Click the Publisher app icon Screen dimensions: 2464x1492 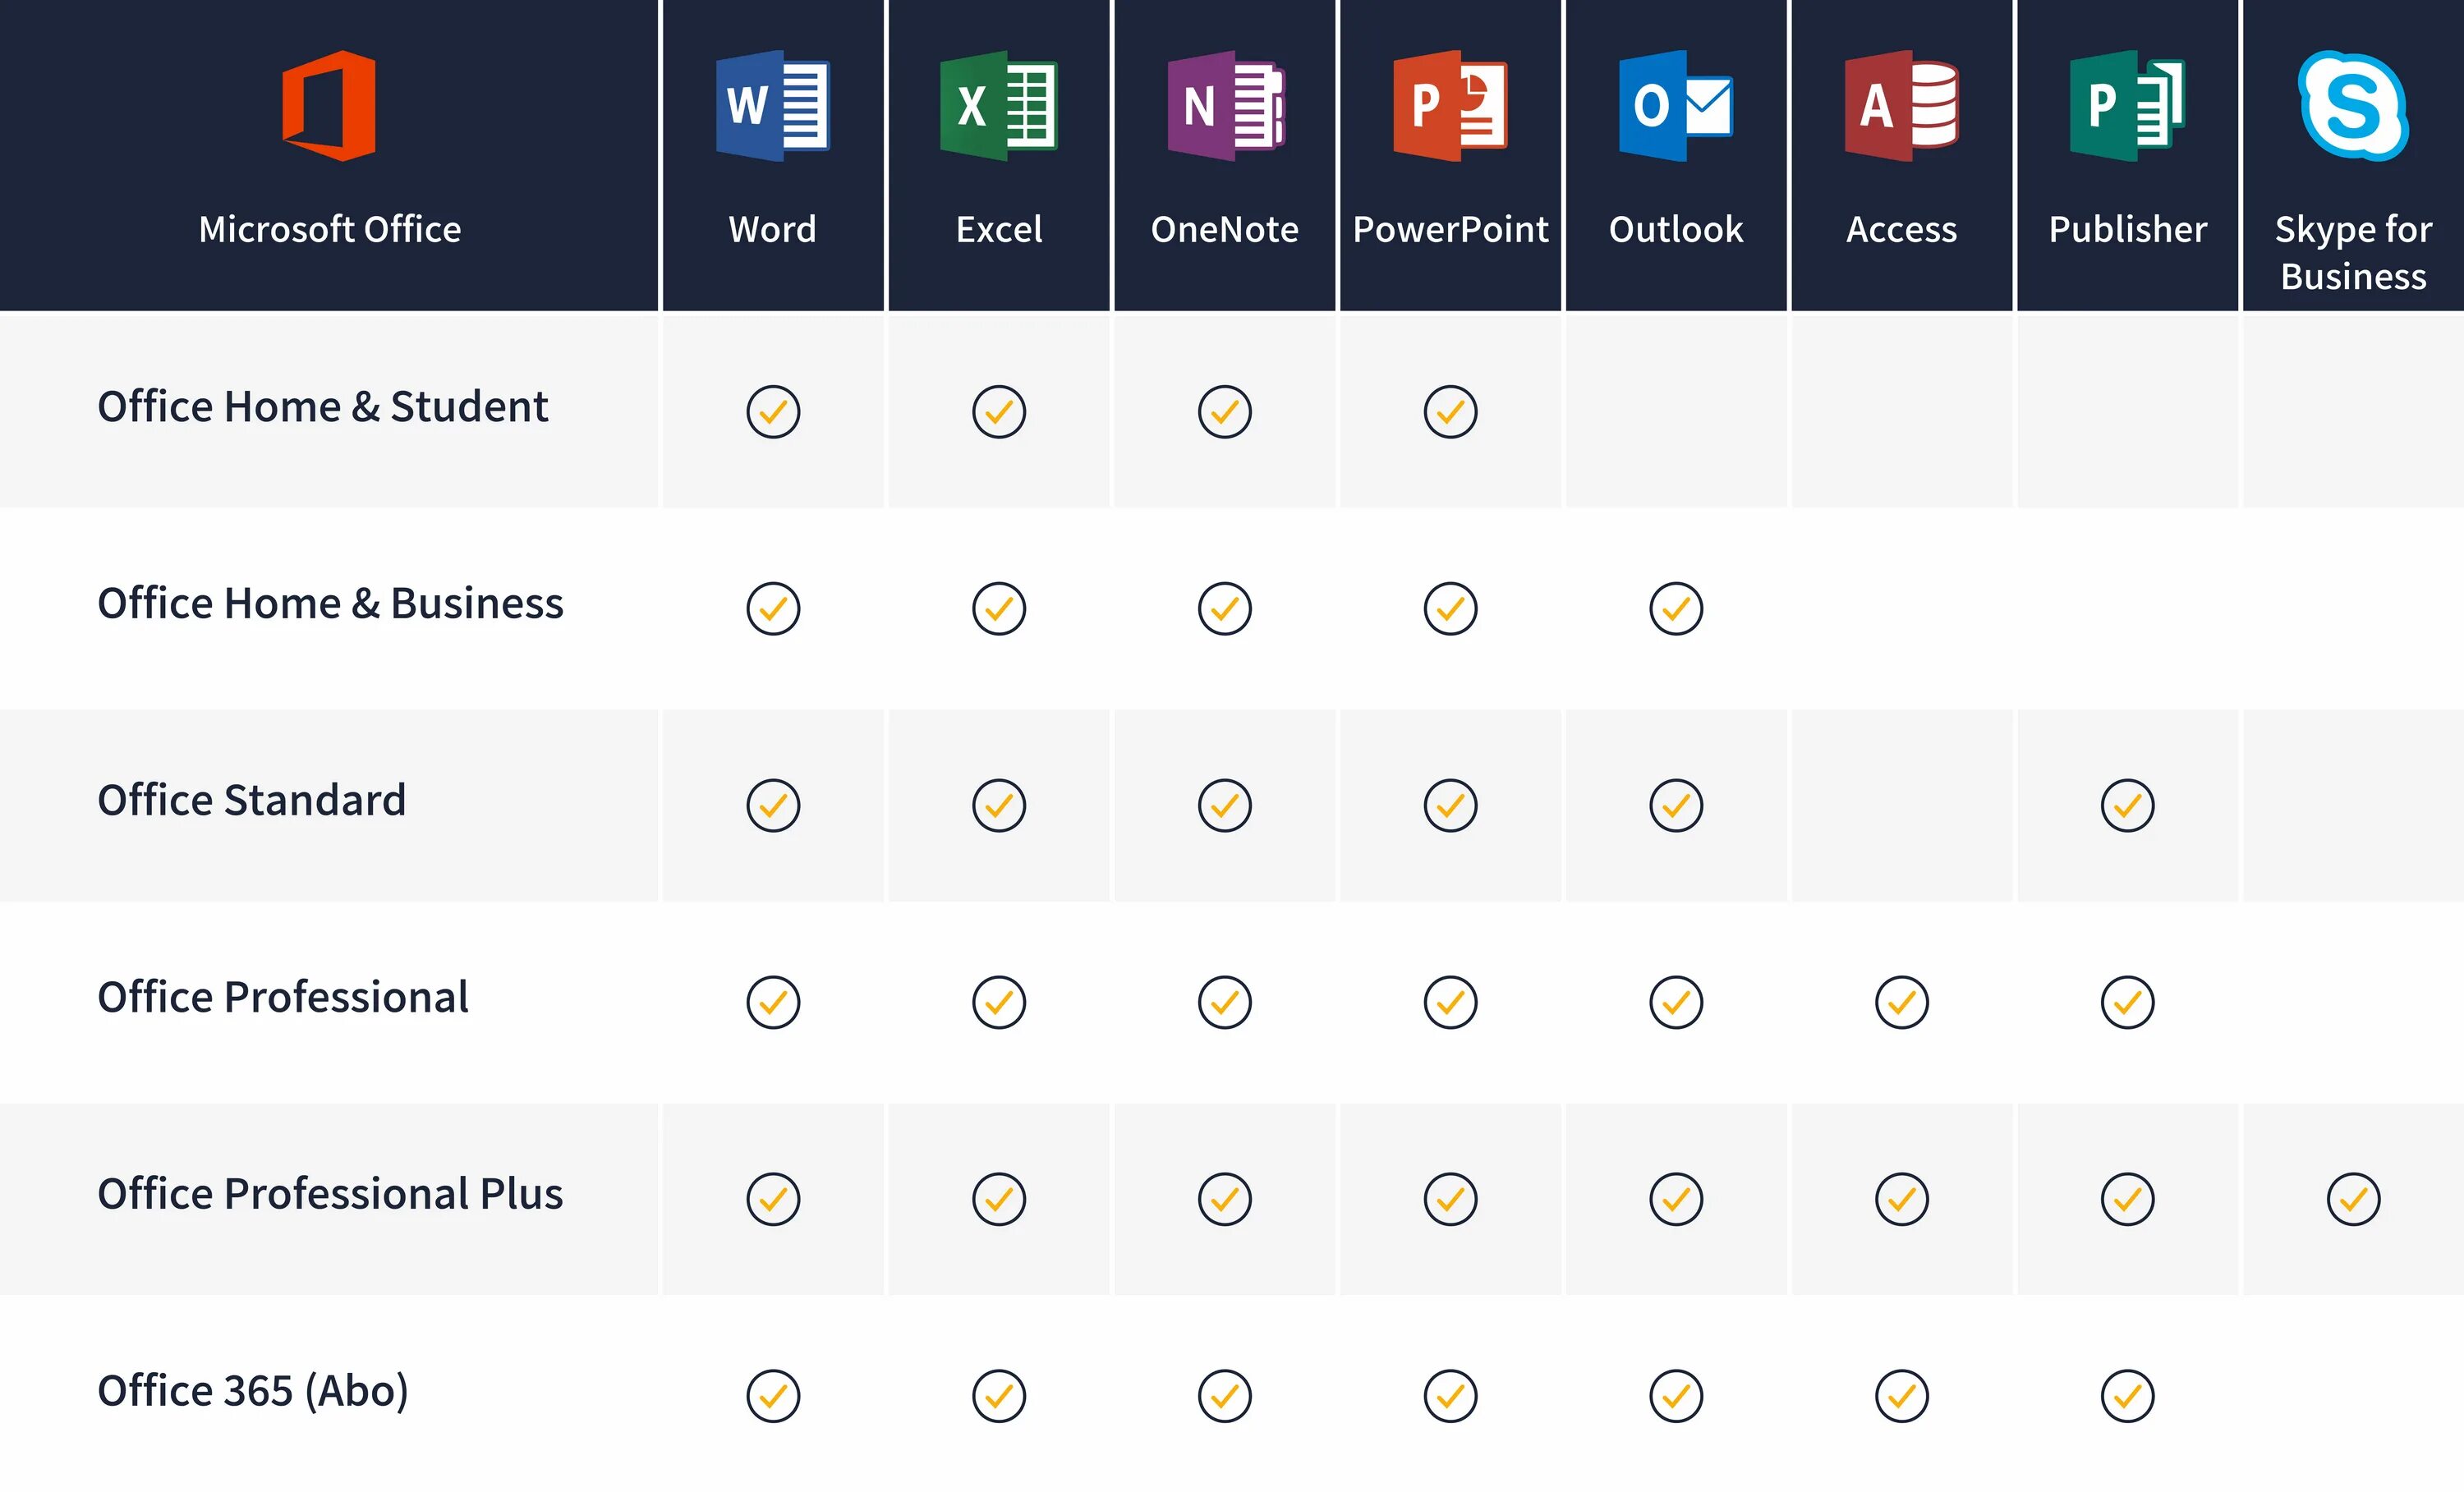(x=2127, y=106)
